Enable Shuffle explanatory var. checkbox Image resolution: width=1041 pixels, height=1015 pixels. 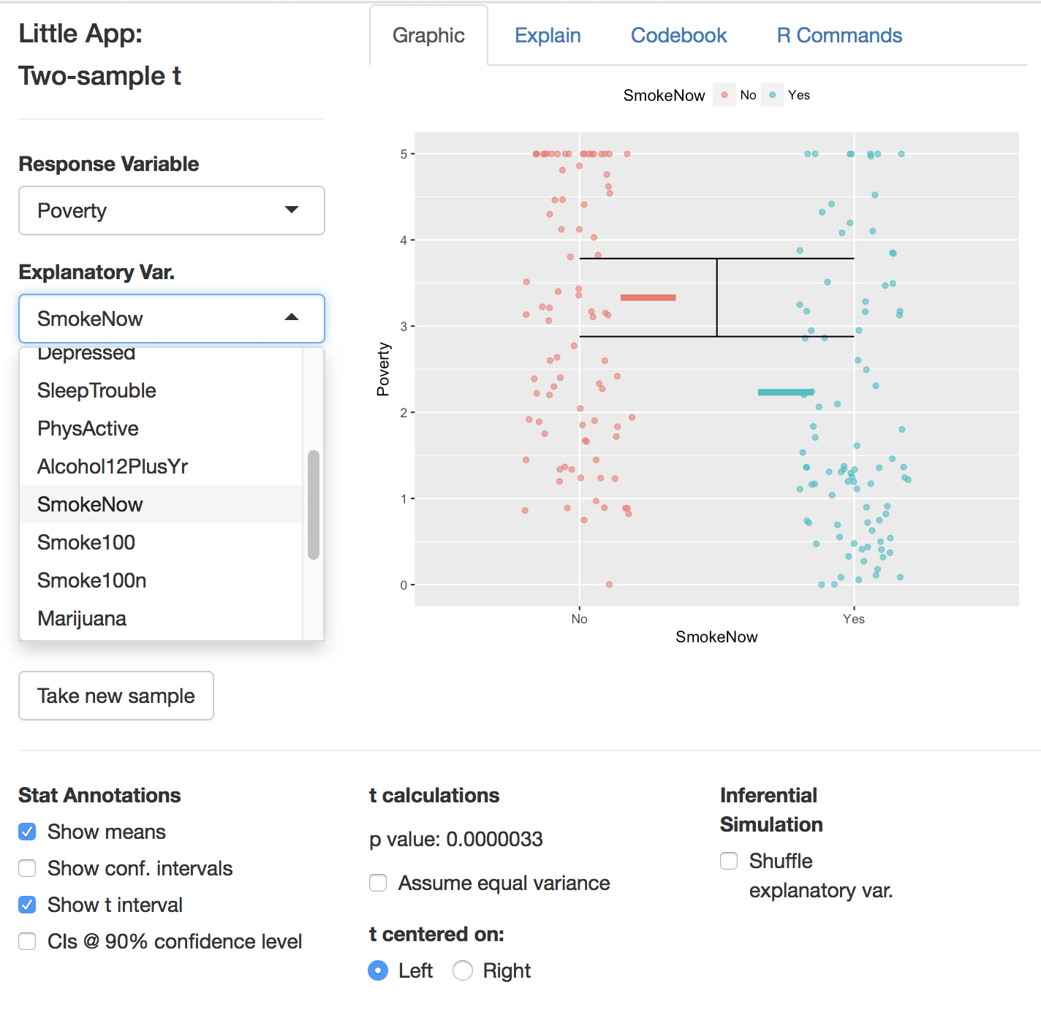click(729, 861)
